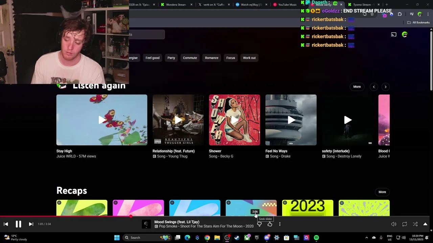Click the Windows taskbar Search box
This screenshot has height=243, width=433.
point(146,238)
